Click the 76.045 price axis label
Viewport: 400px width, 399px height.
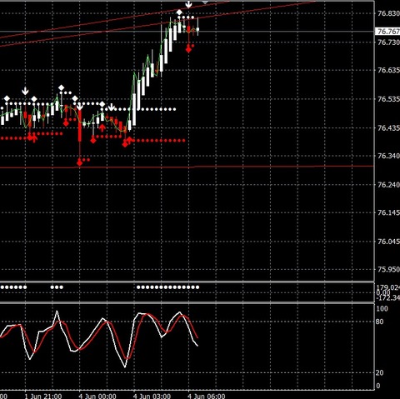click(388, 242)
